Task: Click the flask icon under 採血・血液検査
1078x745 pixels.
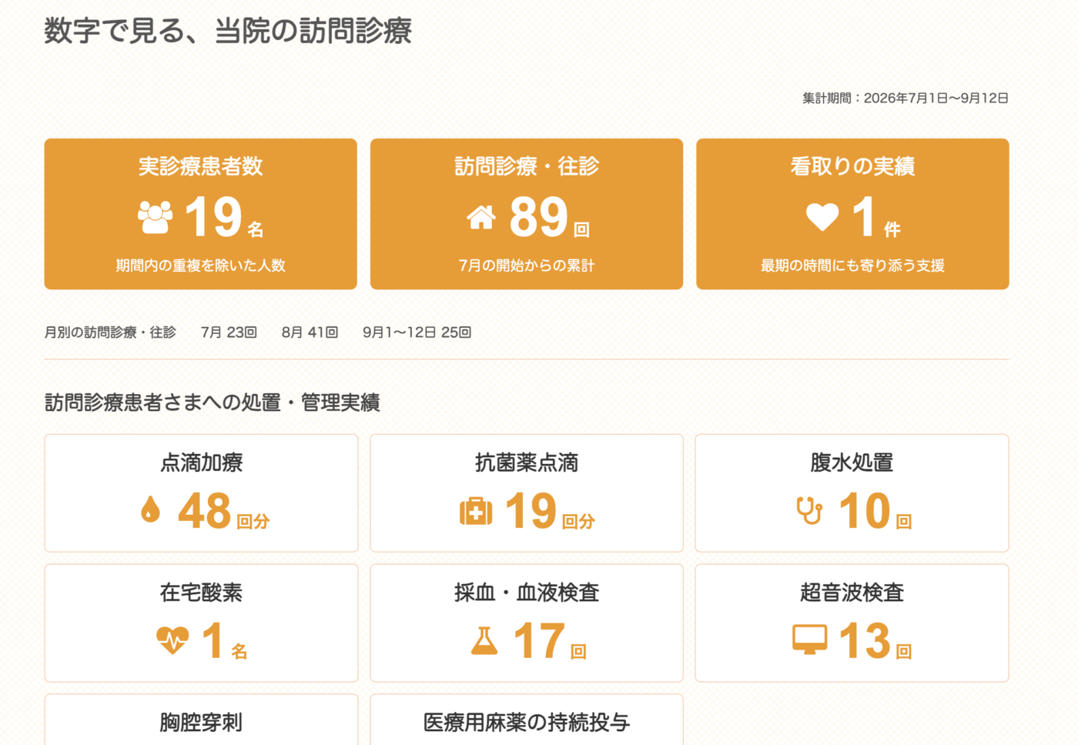Action: tap(484, 640)
